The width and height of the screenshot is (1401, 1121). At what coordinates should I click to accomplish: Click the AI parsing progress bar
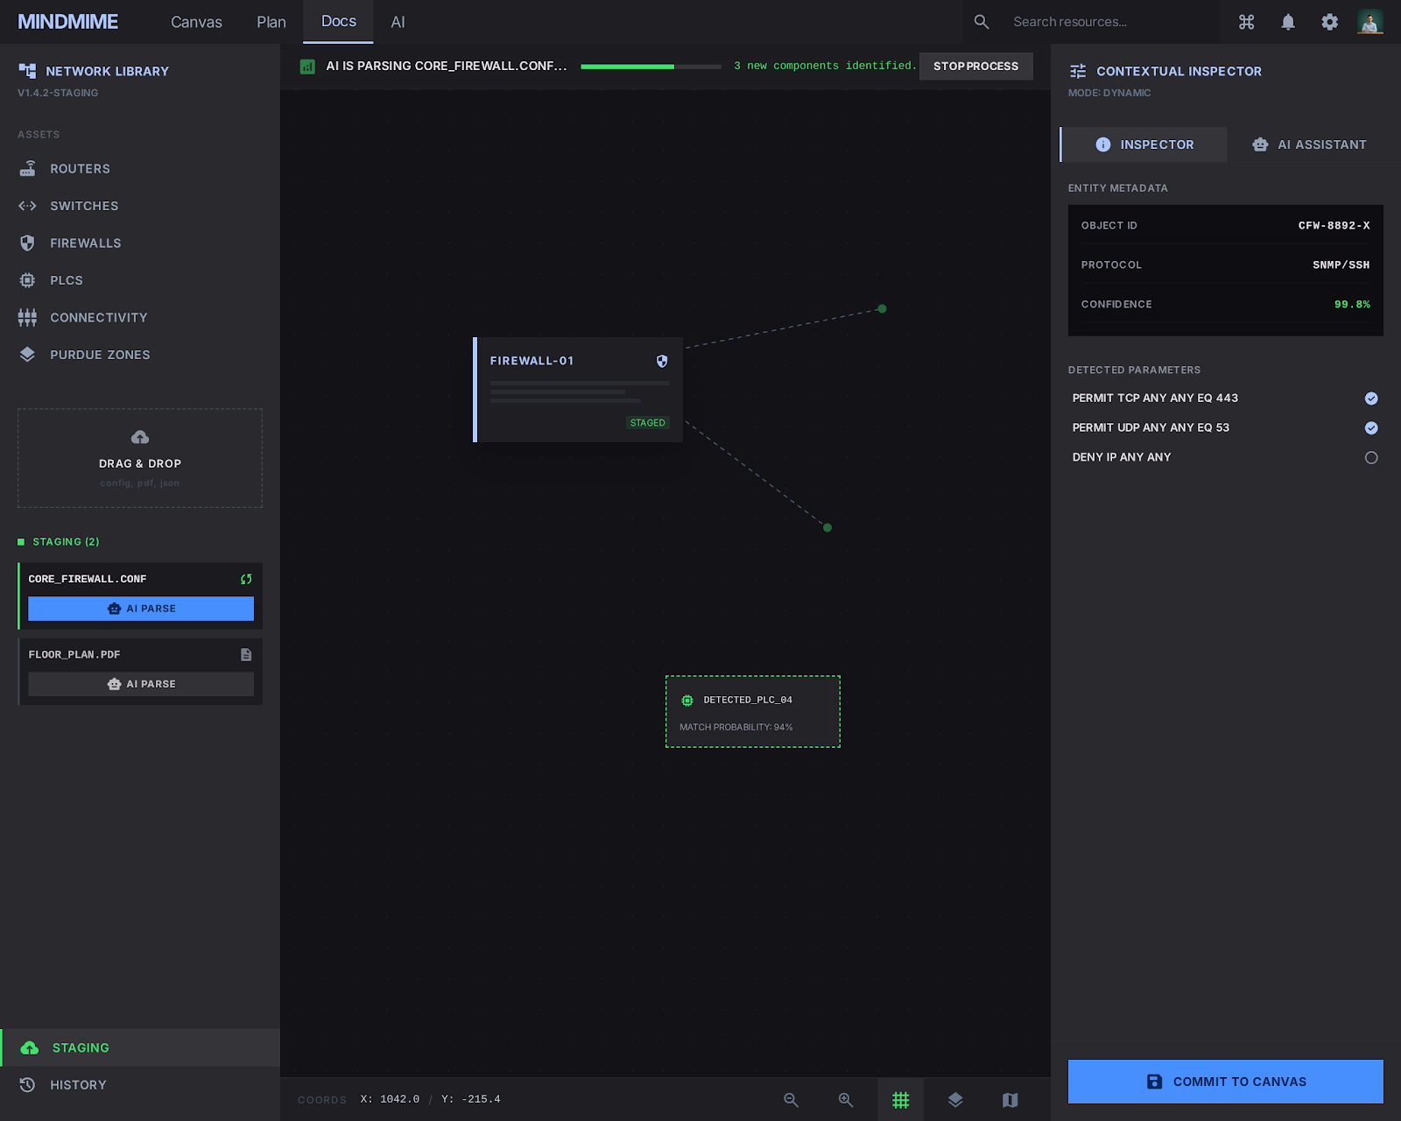pyautogui.click(x=650, y=66)
